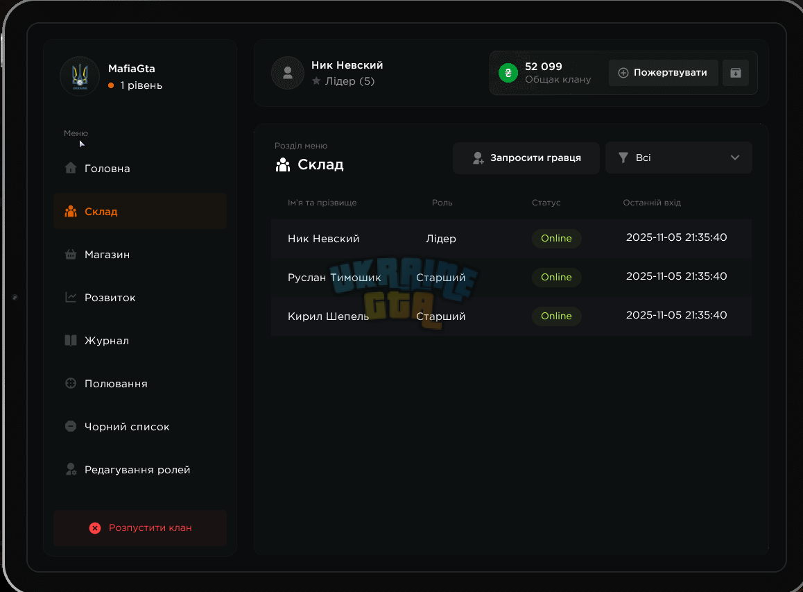Click the user-gear icon beside Редагування ролей
The width and height of the screenshot is (803, 592).
(71, 469)
